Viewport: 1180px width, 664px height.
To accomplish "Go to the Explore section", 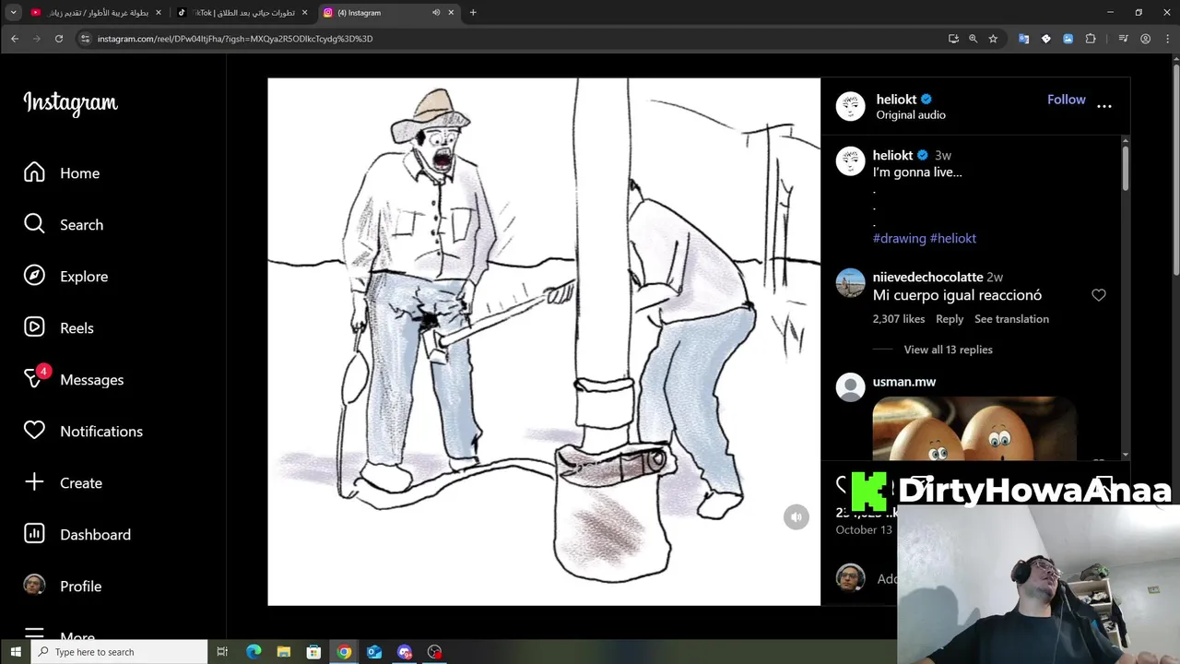I will pos(65,277).
